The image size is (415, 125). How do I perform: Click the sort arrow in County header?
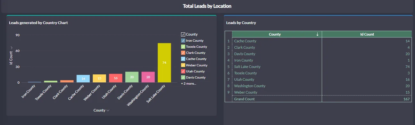(317, 34)
